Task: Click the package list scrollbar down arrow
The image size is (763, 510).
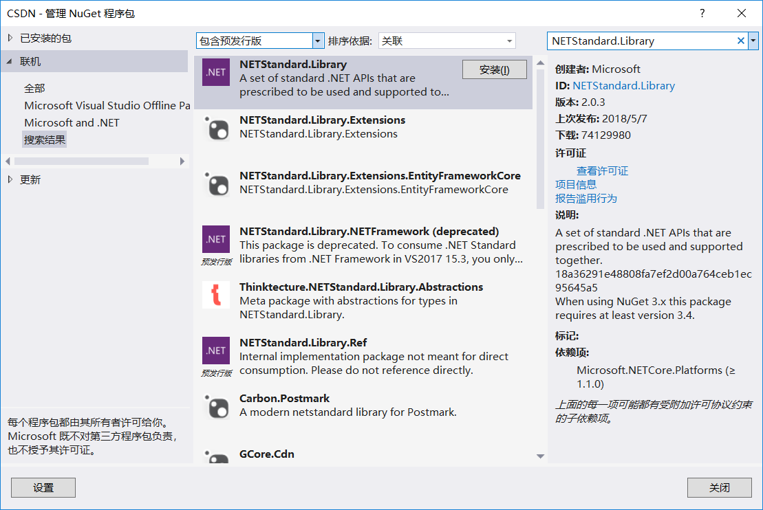Action: pos(540,456)
